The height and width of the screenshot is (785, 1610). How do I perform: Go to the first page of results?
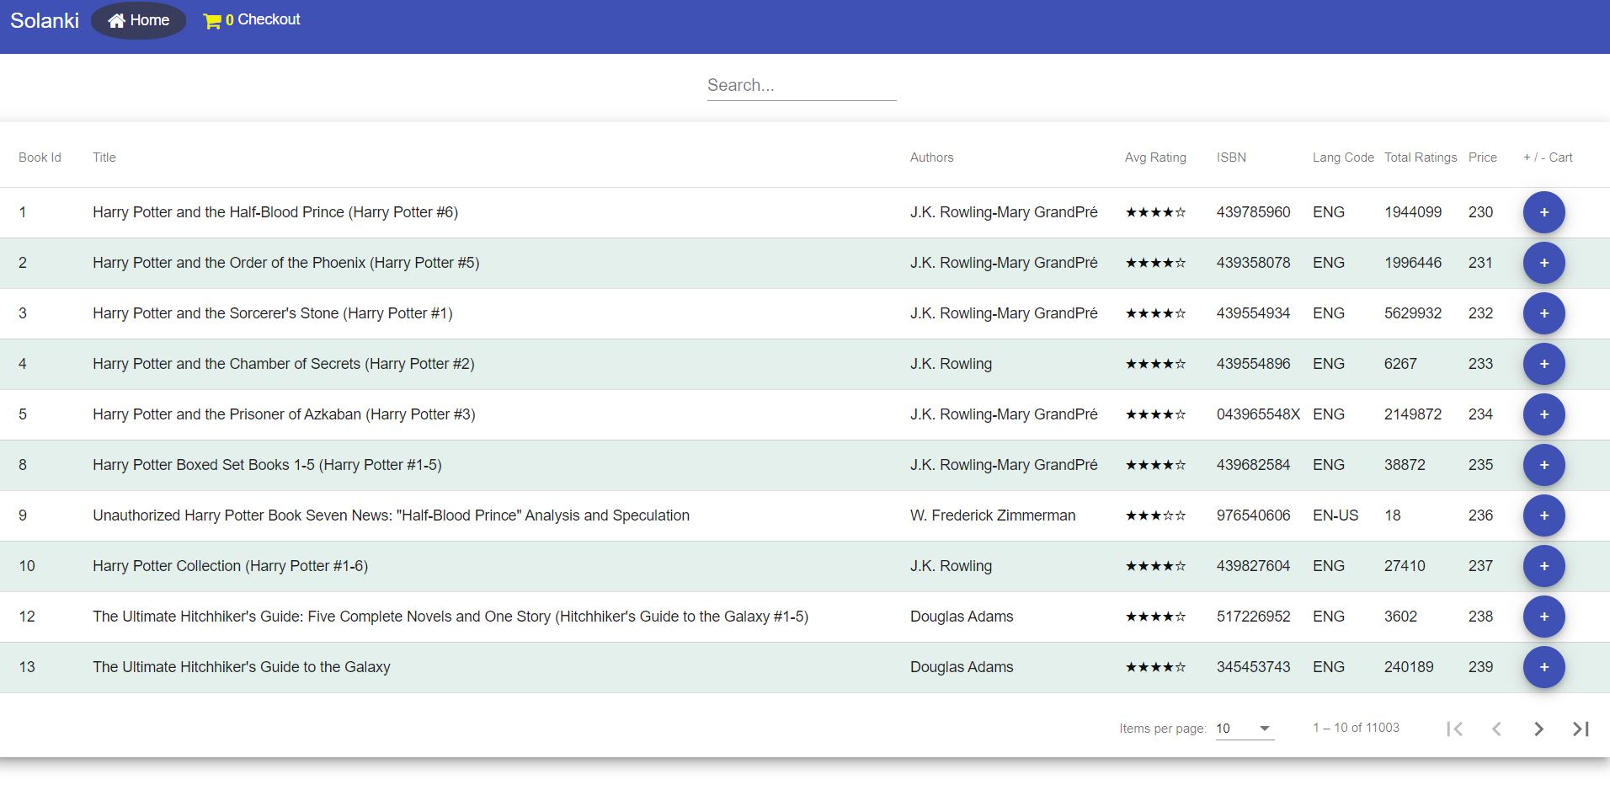(x=1454, y=729)
